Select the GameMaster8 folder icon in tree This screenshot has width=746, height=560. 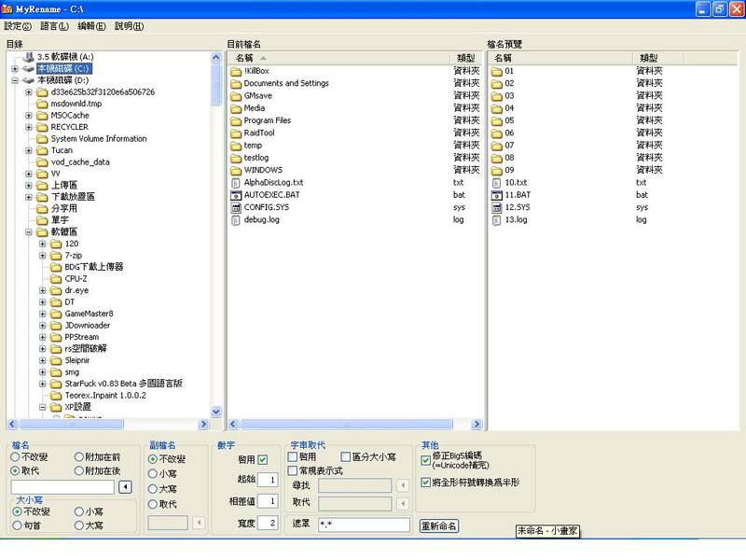[56, 314]
